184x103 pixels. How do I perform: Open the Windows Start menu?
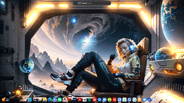(x=30, y=100)
